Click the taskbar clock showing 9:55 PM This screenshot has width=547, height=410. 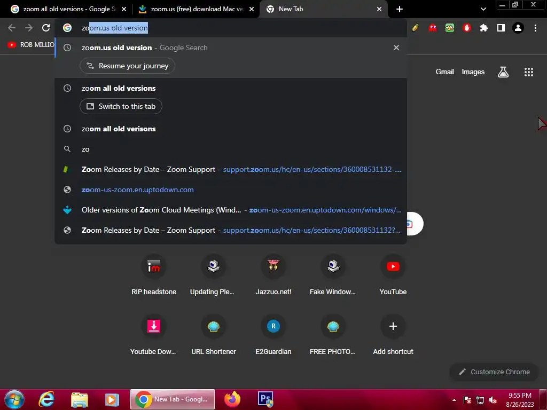520,400
